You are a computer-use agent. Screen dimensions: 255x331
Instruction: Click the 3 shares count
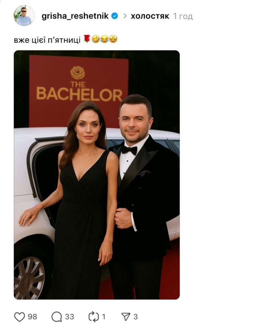135,317
